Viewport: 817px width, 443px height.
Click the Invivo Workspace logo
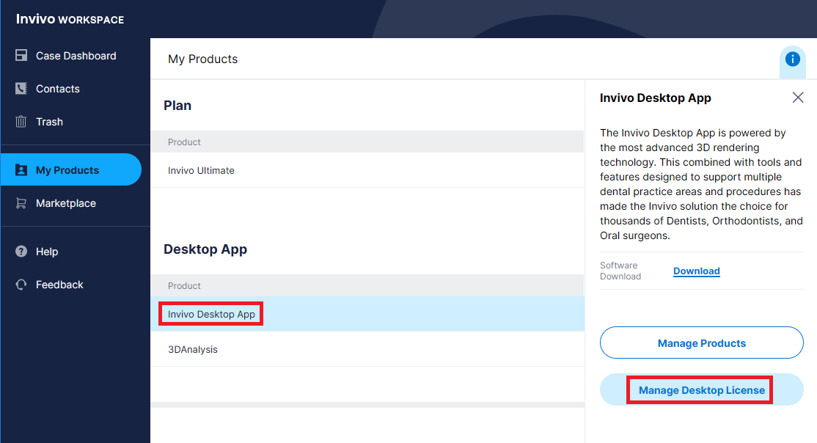pyautogui.click(x=69, y=19)
